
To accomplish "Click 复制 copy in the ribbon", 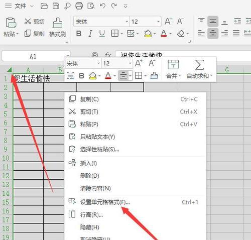I will tap(35, 34).
